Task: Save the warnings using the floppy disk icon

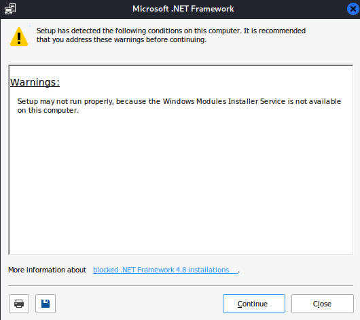Action: point(46,304)
